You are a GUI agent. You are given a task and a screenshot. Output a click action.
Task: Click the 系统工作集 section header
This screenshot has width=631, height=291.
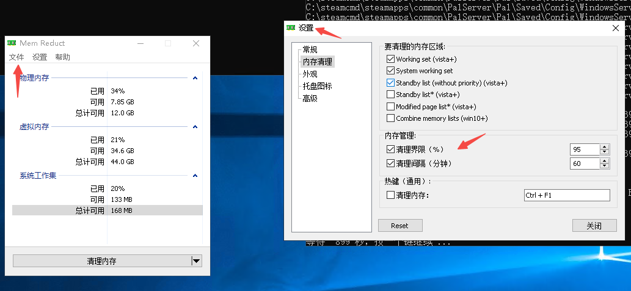coord(38,176)
